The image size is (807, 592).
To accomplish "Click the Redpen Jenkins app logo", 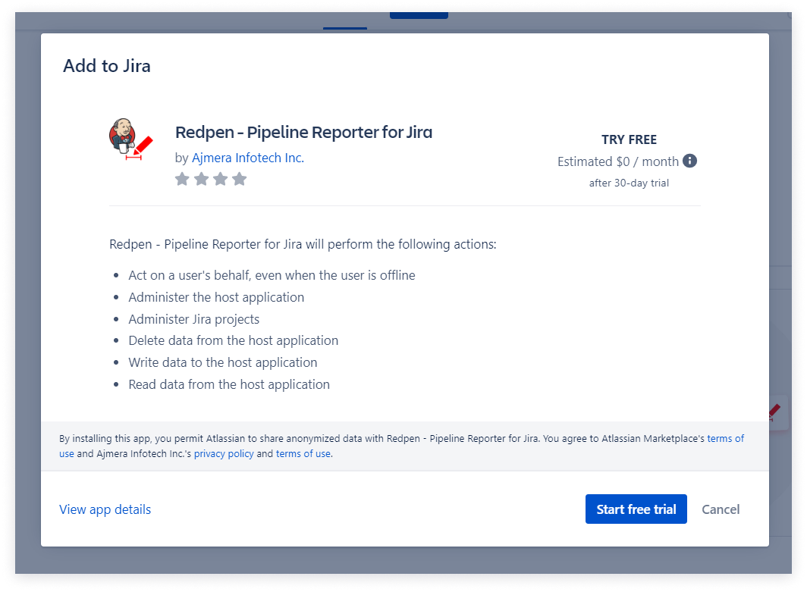I will pos(130,139).
